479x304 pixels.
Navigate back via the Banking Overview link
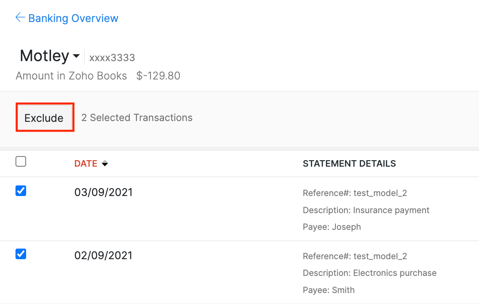[x=73, y=18]
